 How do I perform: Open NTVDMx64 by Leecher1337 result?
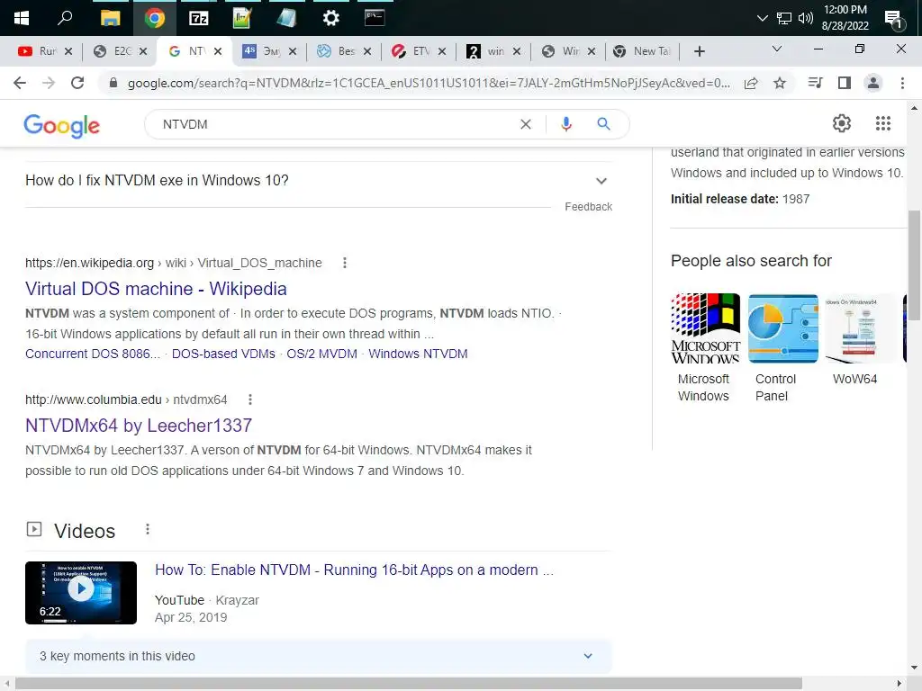pos(139,426)
